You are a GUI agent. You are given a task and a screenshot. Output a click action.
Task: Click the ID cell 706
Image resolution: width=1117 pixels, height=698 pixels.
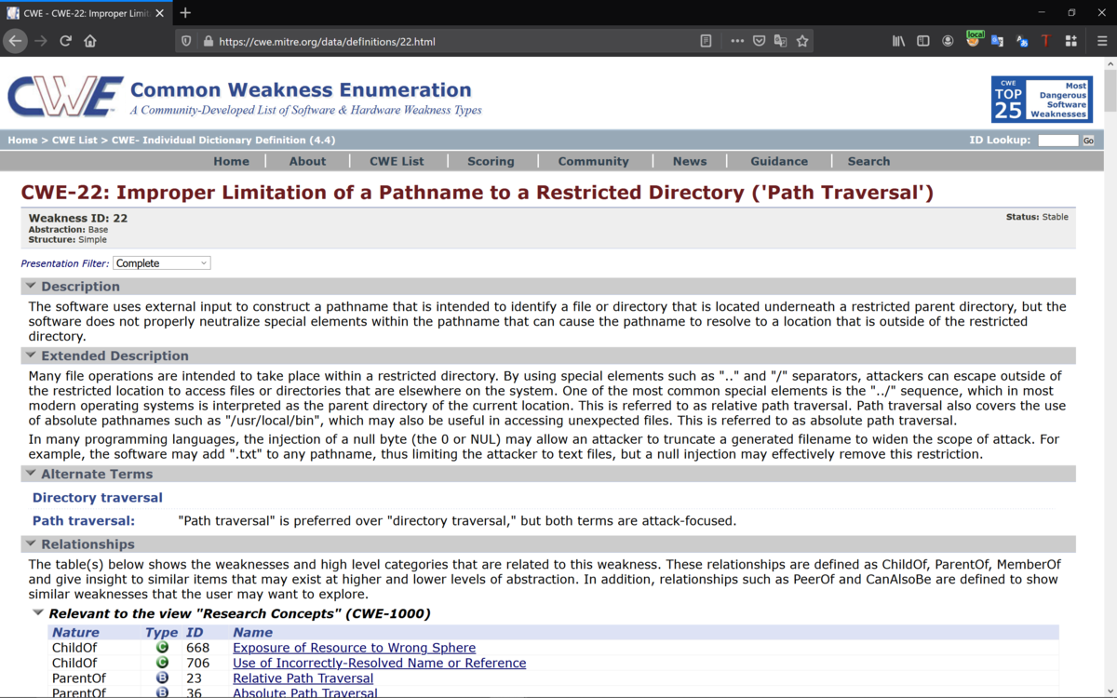(x=197, y=663)
